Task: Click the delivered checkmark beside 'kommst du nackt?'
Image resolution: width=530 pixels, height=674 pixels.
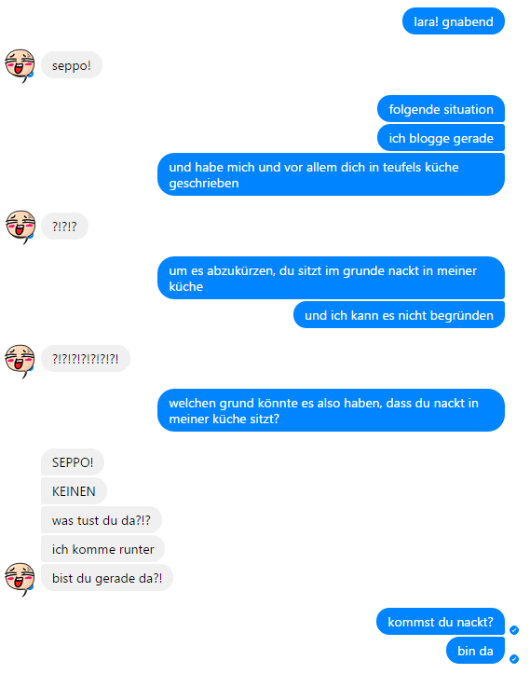Action: click(514, 630)
